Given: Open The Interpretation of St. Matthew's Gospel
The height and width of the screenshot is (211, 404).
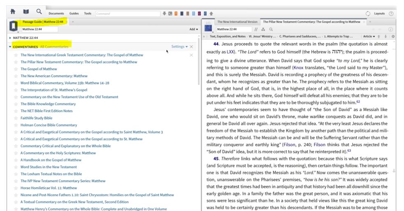Looking at the screenshot, I should click(54, 90).
